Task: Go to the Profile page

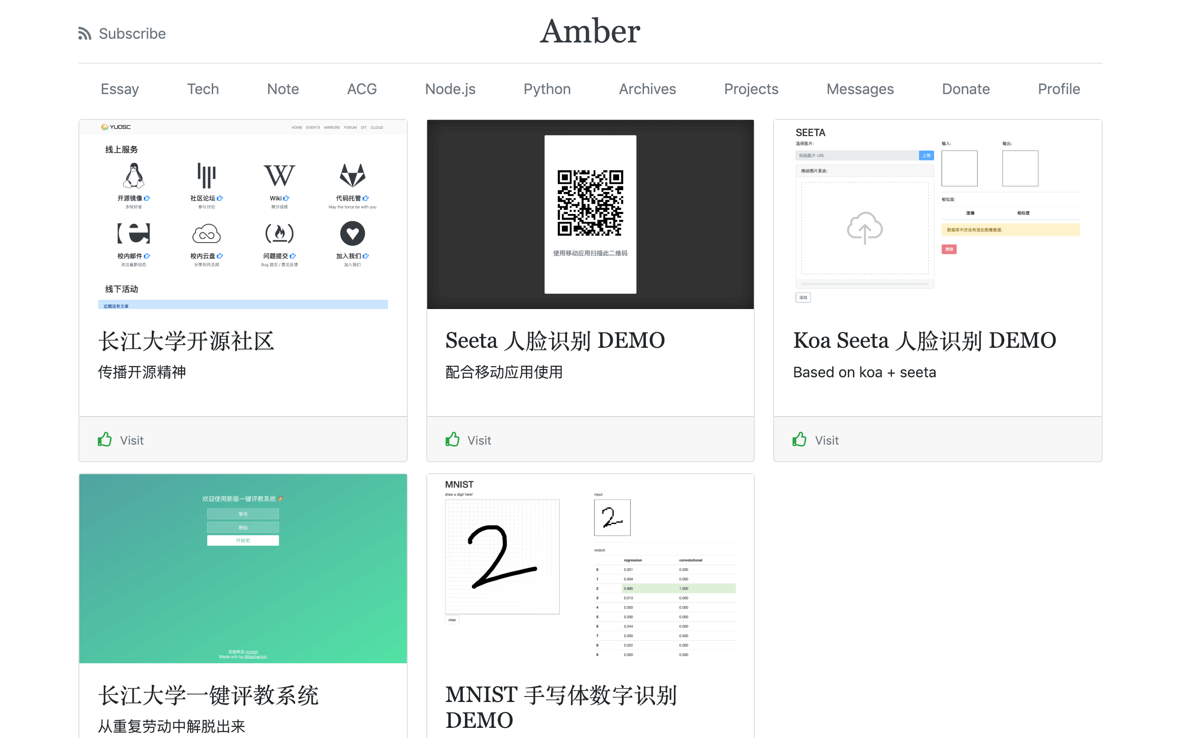Action: (1058, 89)
